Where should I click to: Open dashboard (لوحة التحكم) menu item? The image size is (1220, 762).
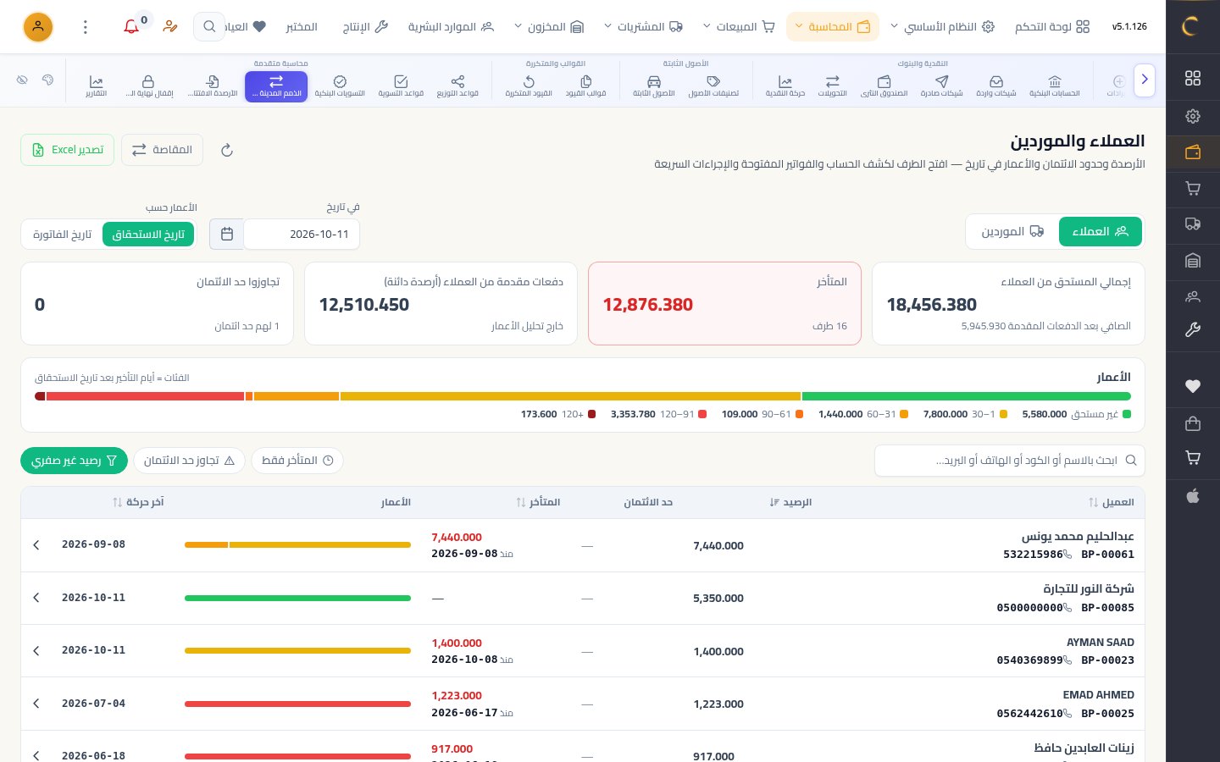(x=1052, y=27)
